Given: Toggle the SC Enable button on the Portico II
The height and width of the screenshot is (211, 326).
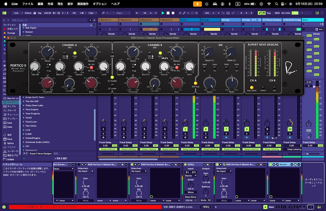Looking at the screenshot, I should click(112, 77).
